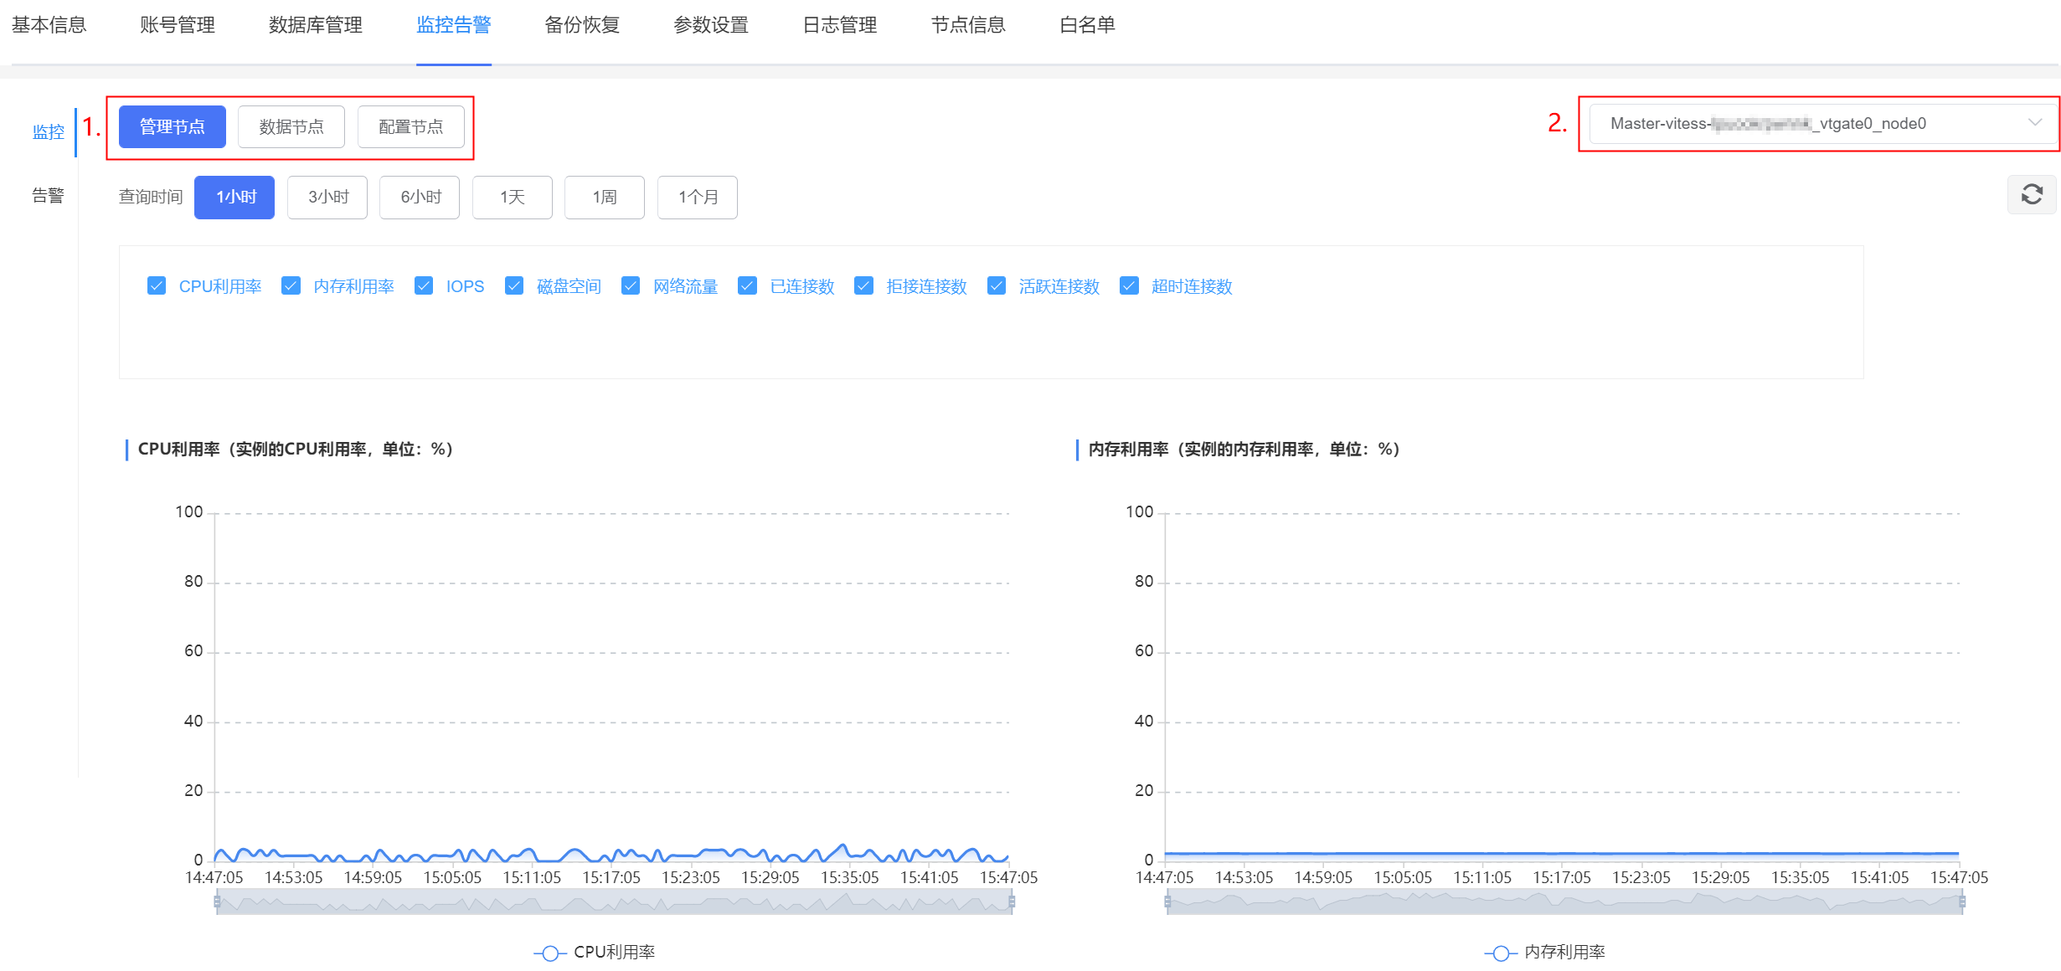Disable the 磁盘空间 metric checkbox
This screenshot has height=971, width=2061.
(514, 286)
